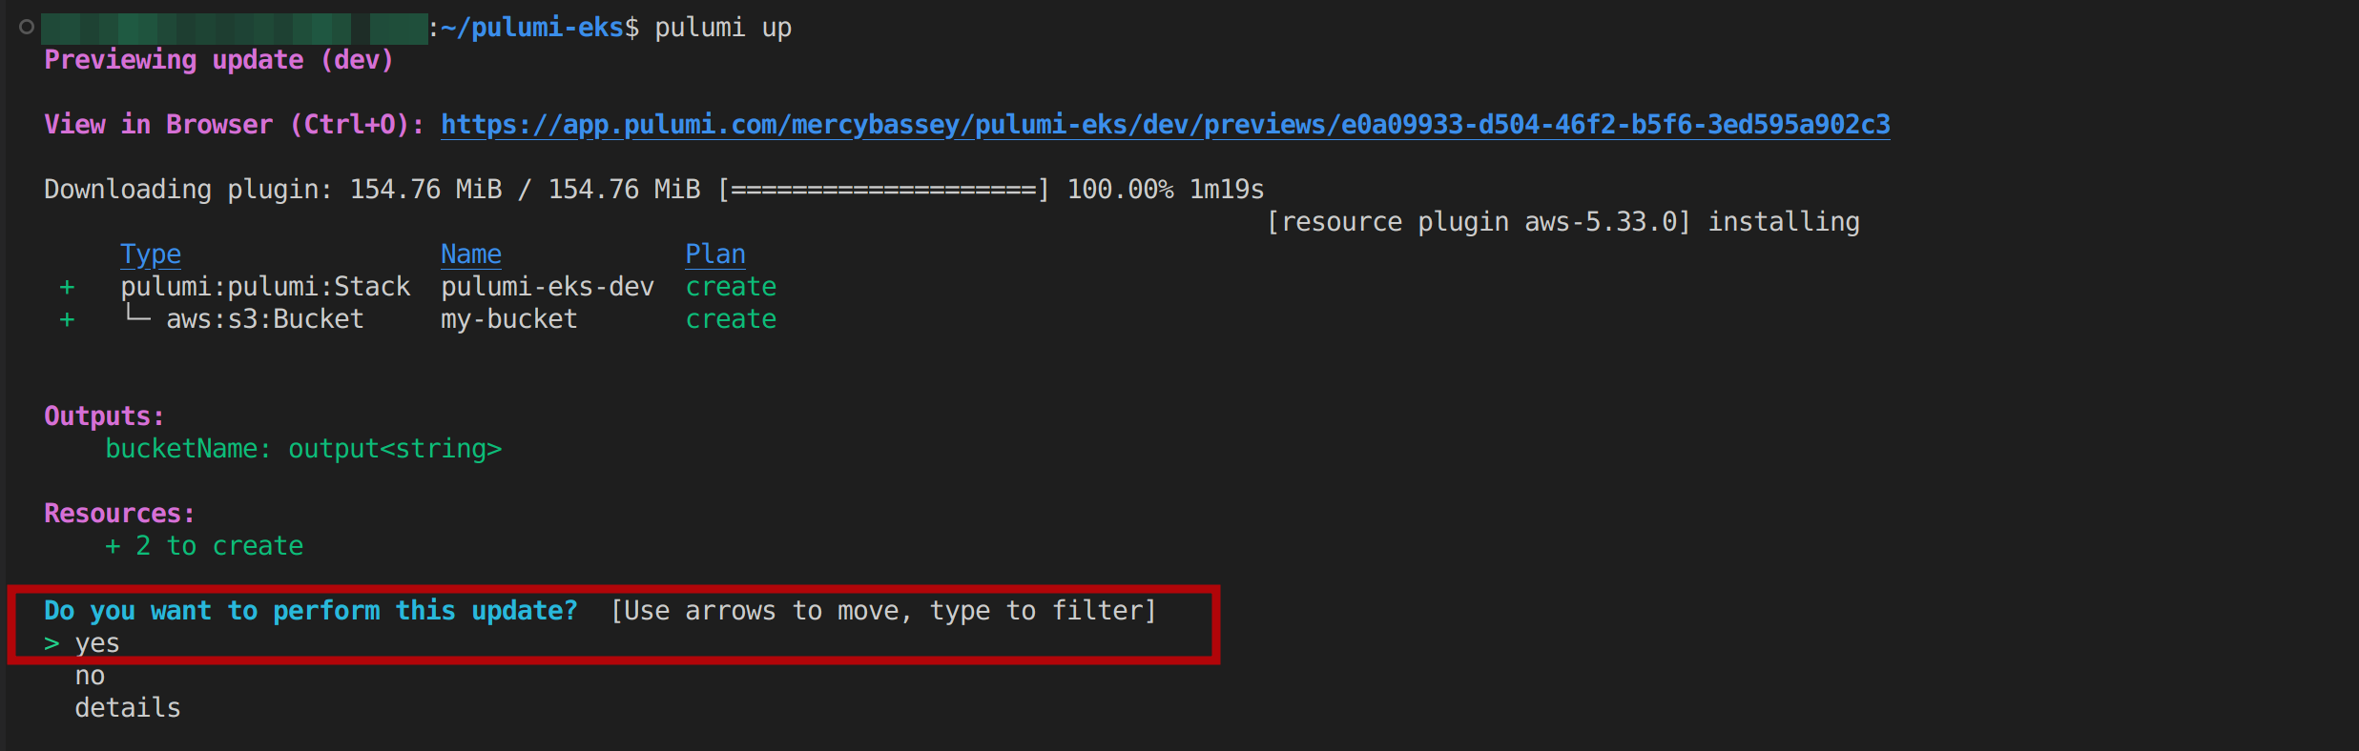Click the tree branch symbol before aws:s3:Bucket
2359x751 pixels.
tap(138, 317)
